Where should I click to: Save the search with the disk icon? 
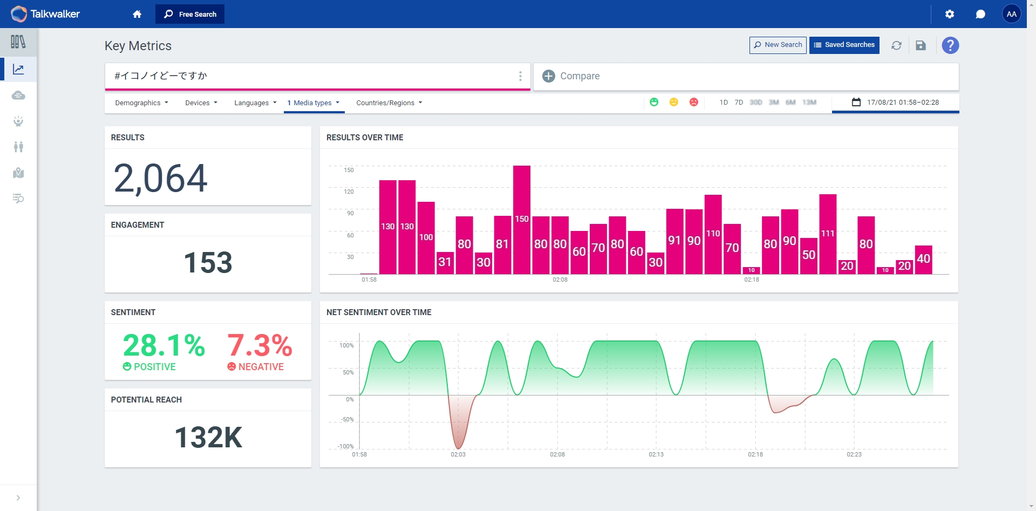pos(921,45)
